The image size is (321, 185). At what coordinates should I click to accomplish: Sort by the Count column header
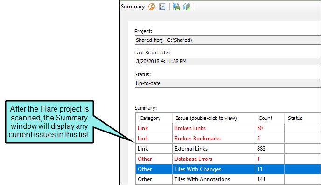269,118
